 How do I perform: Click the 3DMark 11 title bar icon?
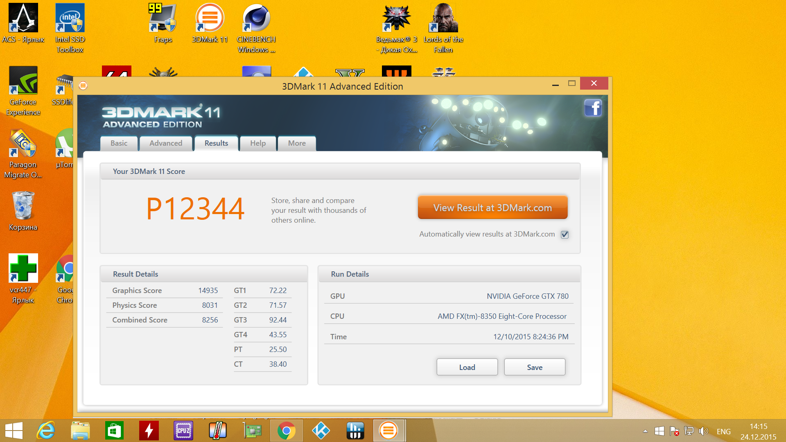click(83, 86)
